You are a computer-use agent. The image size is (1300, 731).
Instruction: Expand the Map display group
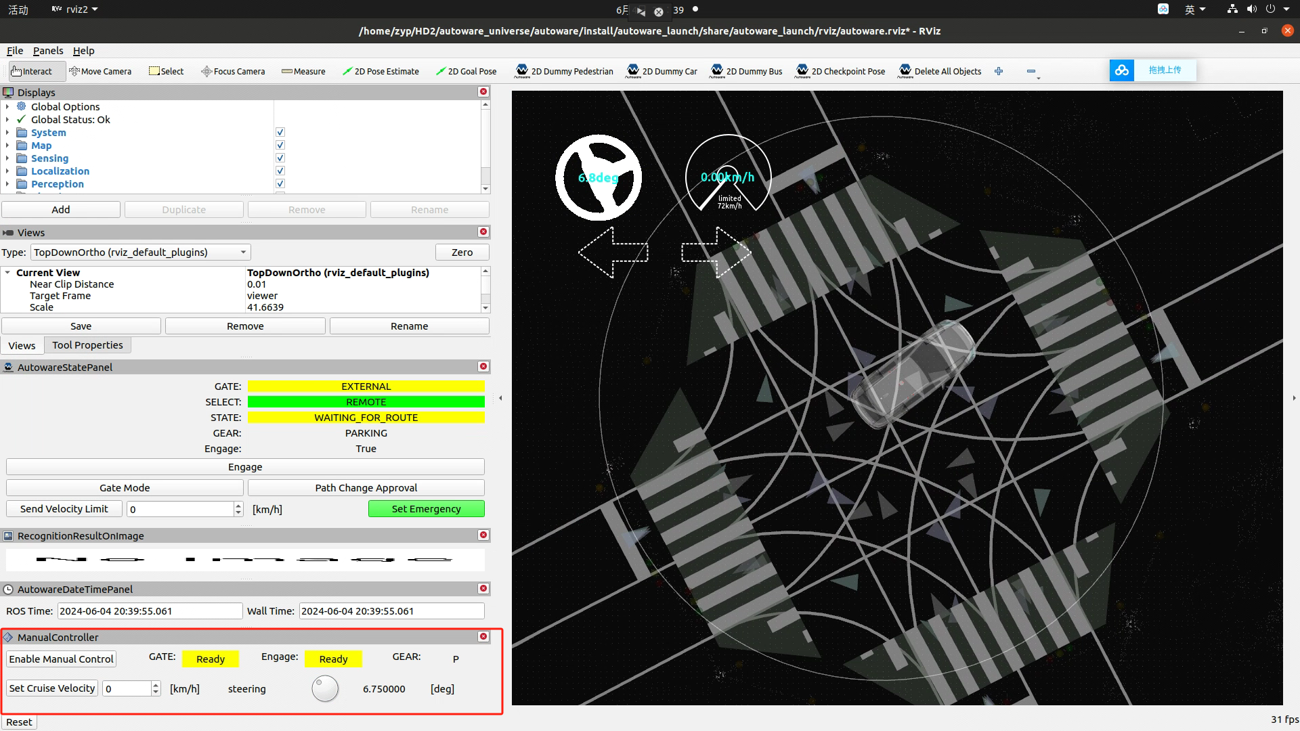coord(7,146)
